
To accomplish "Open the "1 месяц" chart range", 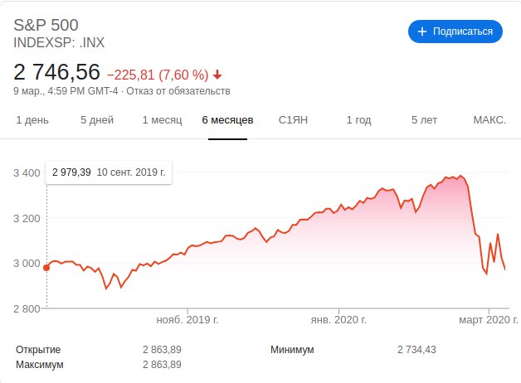I will coord(162,120).
